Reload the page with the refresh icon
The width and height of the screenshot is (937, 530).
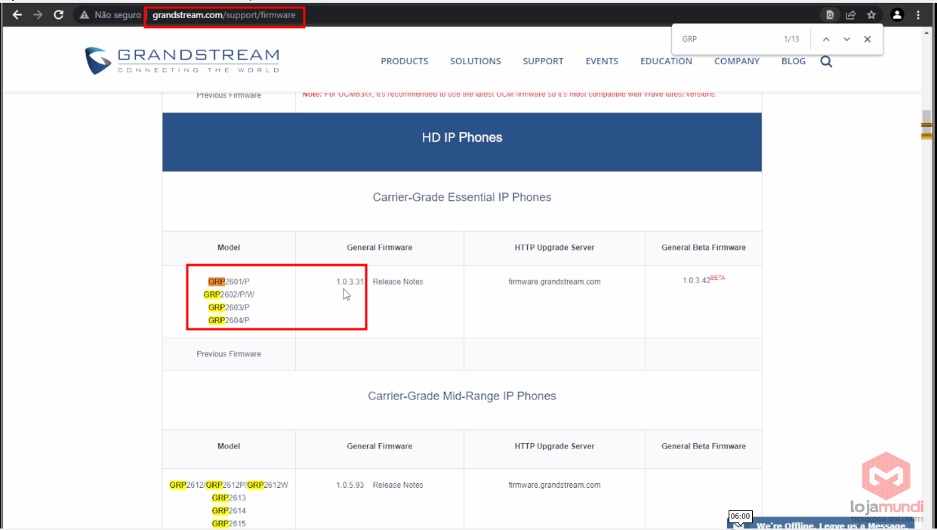coord(58,15)
